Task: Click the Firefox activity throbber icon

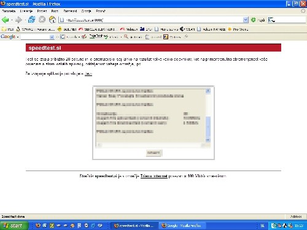Action: pyautogui.click(x=303, y=11)
